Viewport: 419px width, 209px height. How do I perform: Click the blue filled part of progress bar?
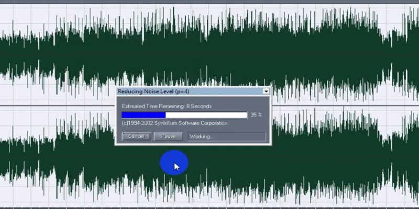pyautogui.click(x=144, y=115)
